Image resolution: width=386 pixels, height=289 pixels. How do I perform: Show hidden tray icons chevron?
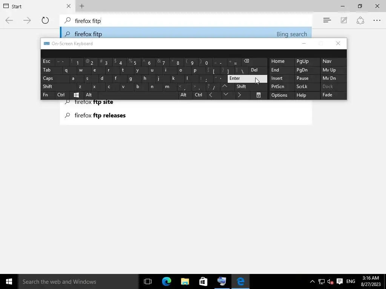coord(312,281)
